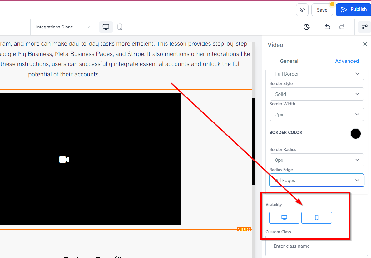Expand the Radius Edge dropdown
The height and width of the screenshot is (258, 371).
click(x=316, y=180)
